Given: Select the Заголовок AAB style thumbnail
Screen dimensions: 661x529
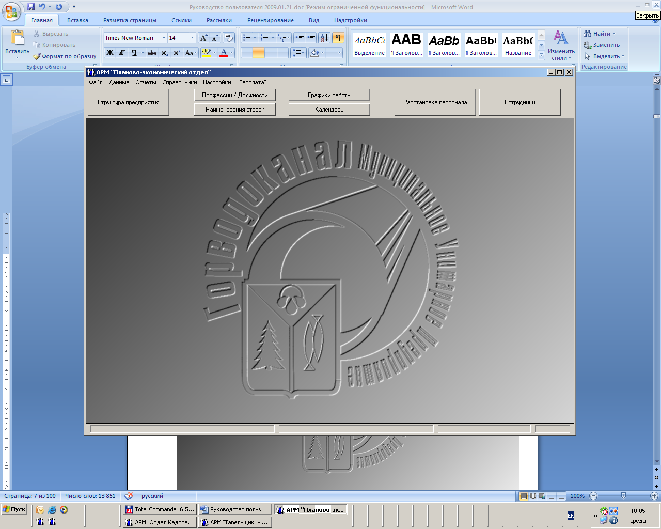Looking at the screenshot, I should click(x=406, y=44).
